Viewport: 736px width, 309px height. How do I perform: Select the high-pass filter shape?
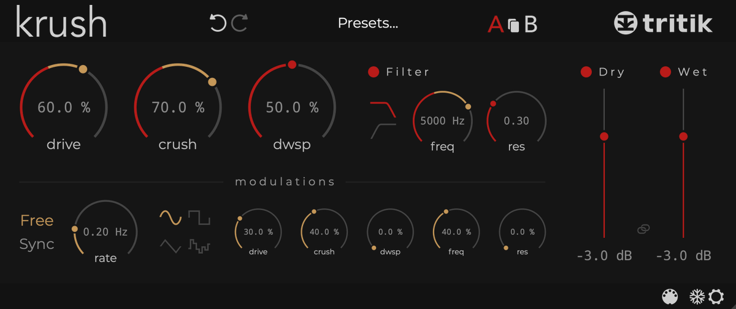[383, 131]
